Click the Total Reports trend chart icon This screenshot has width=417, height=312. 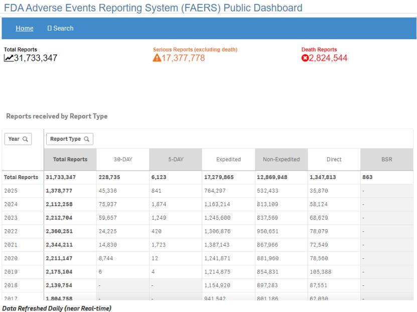(x=9, y=58)
